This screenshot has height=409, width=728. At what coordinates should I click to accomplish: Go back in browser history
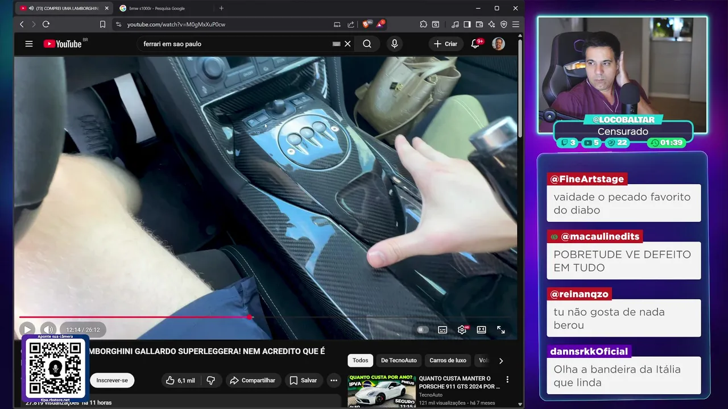[x=22, y=24]
